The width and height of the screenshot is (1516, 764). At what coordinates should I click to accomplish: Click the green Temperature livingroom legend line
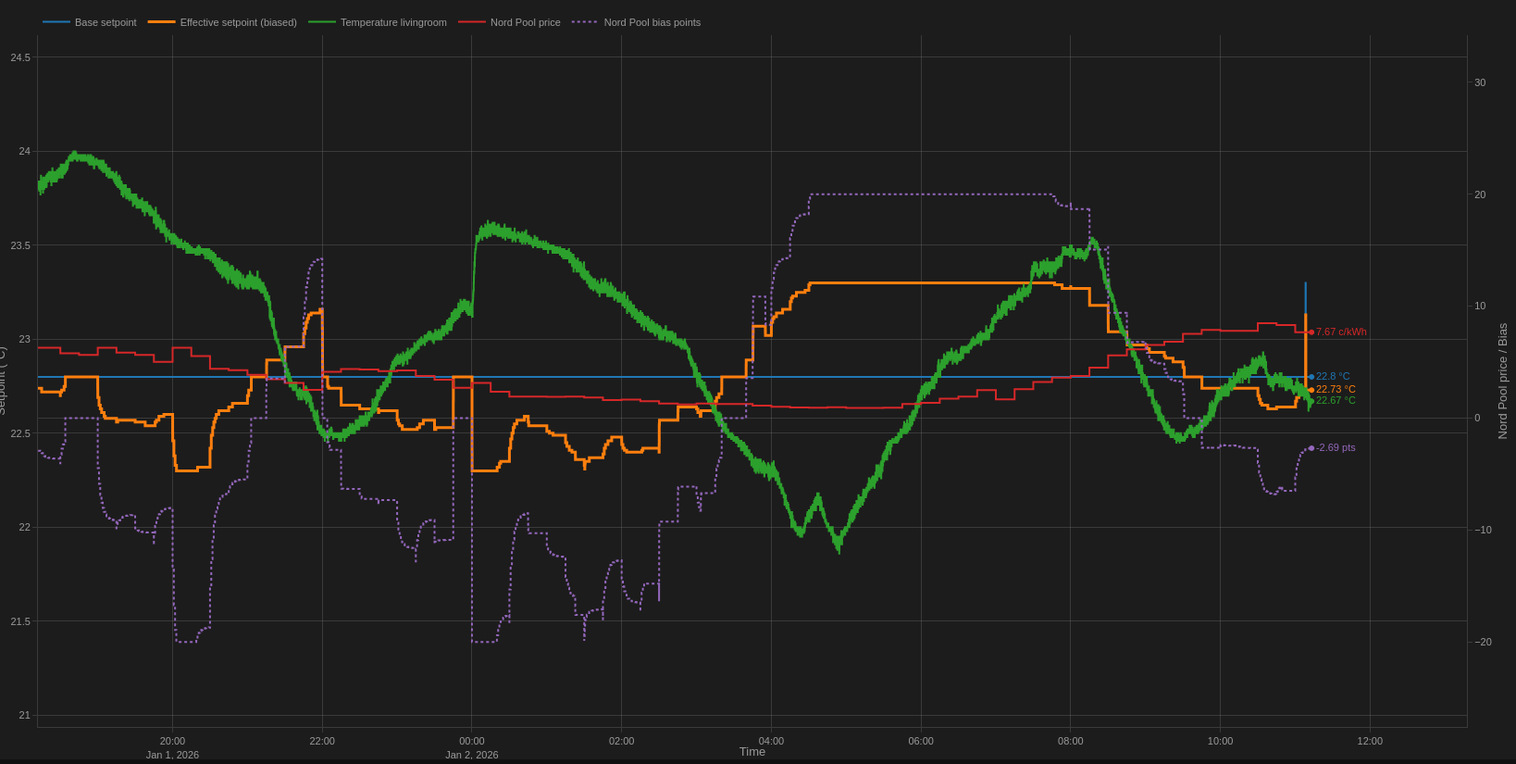pyautogui.click(x=322, y=22)
